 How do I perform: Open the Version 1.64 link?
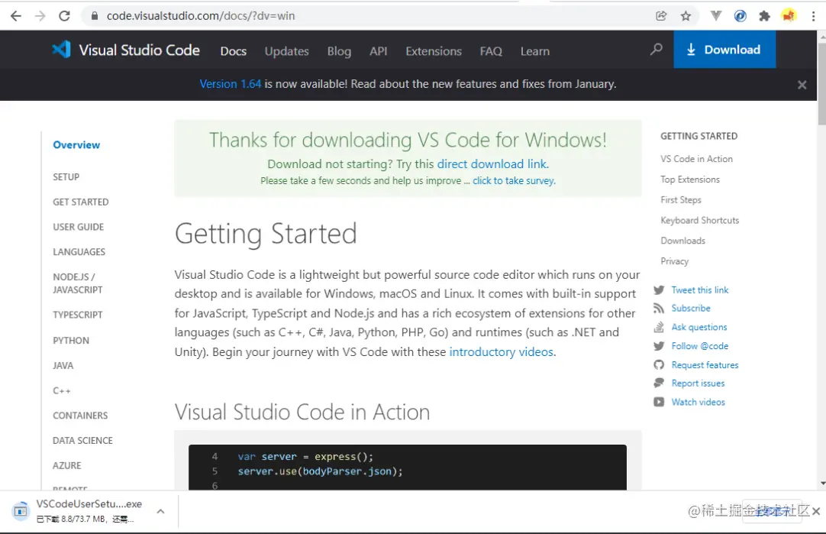231,84
